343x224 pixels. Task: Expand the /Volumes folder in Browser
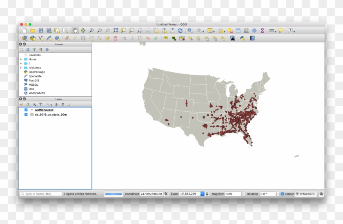[21, 68]
